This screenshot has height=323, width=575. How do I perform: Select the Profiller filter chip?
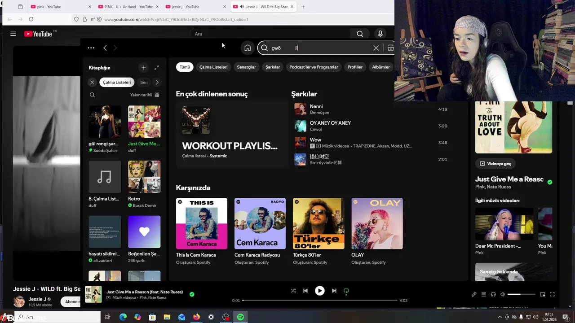pyautogui.click(x=355, y=67)
